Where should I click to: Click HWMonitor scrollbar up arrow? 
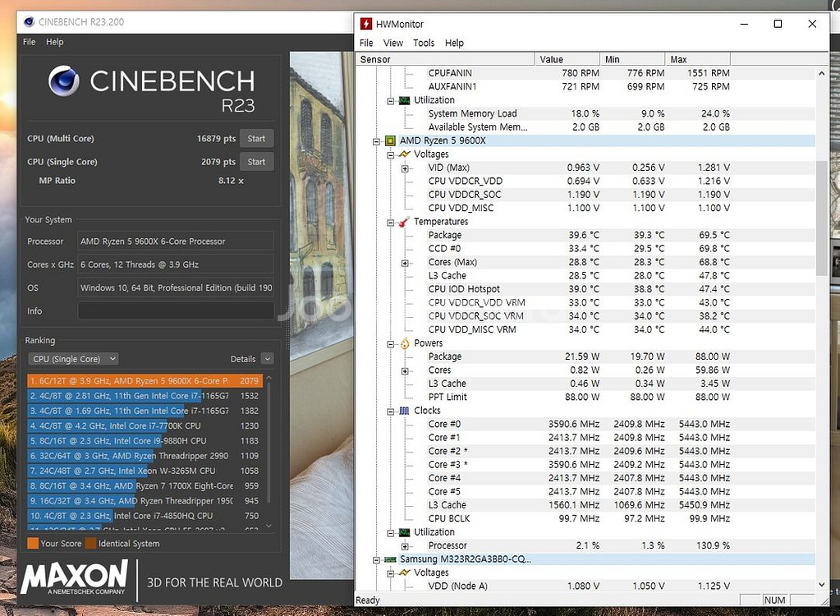[x=821, y=73]
